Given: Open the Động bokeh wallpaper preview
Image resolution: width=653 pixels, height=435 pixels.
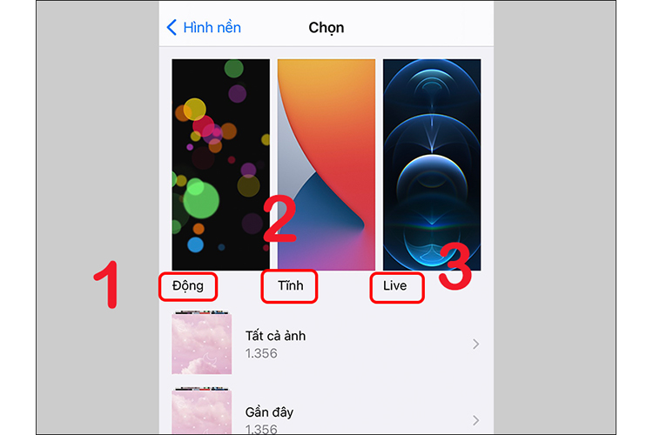Looking at the screenshot, I should pos(221,164).
